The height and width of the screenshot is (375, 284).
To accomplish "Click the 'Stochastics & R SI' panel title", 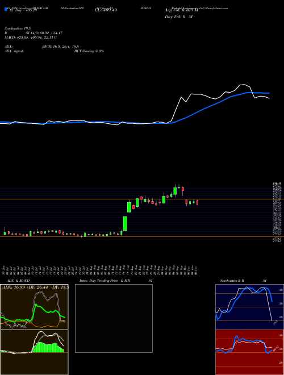I will tap(243, 281).
